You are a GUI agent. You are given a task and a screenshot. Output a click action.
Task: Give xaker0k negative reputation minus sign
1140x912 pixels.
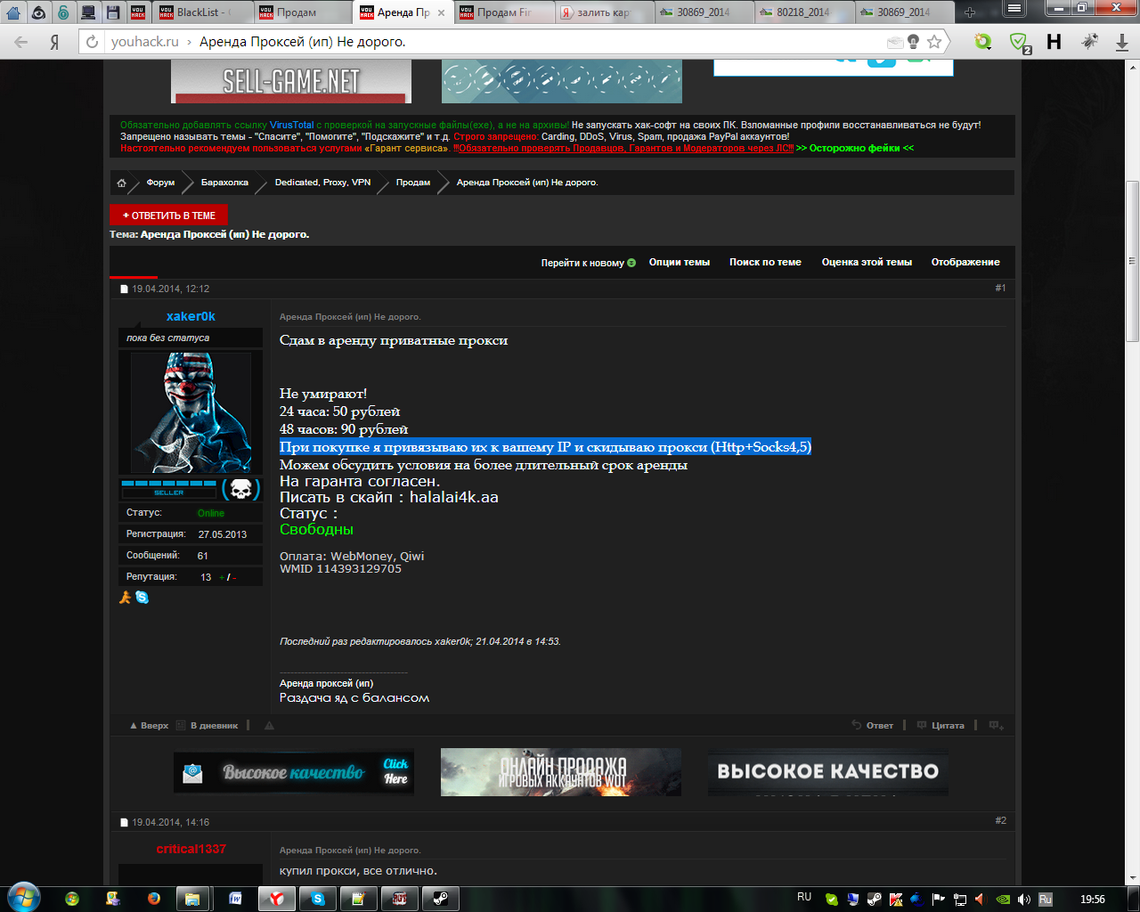(x=233, y=577)
